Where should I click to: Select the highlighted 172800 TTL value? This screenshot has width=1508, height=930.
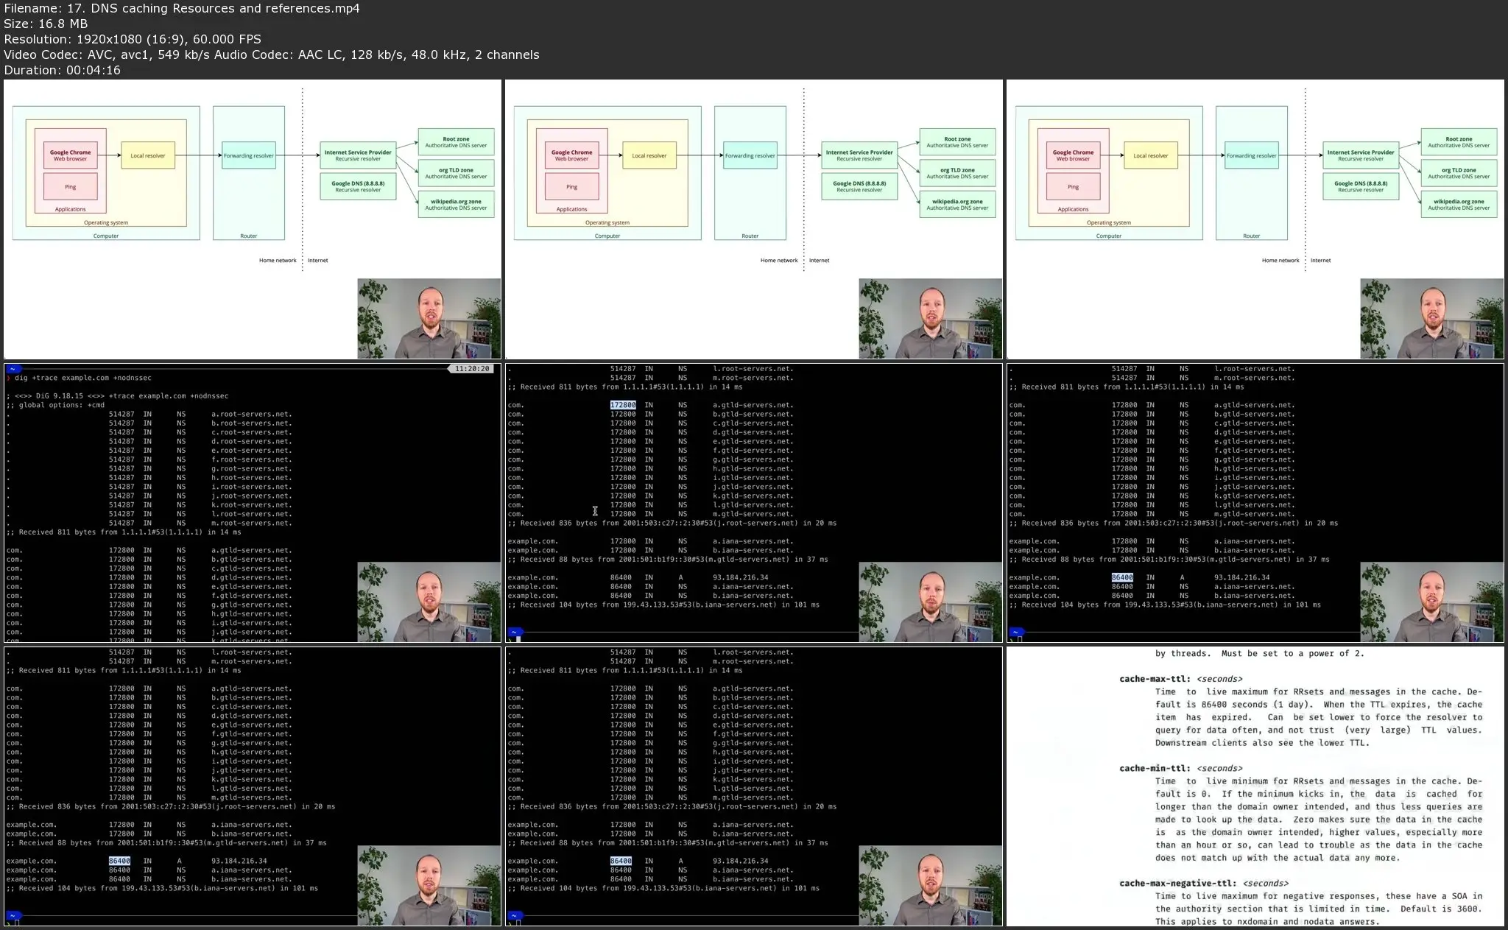click(622, 404)
